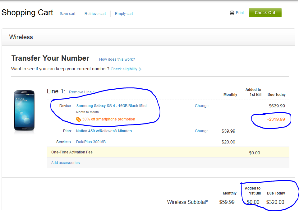Click the Line 1: label
The width and height of the screenshot is (299, 211).
(x=56, y=91)
